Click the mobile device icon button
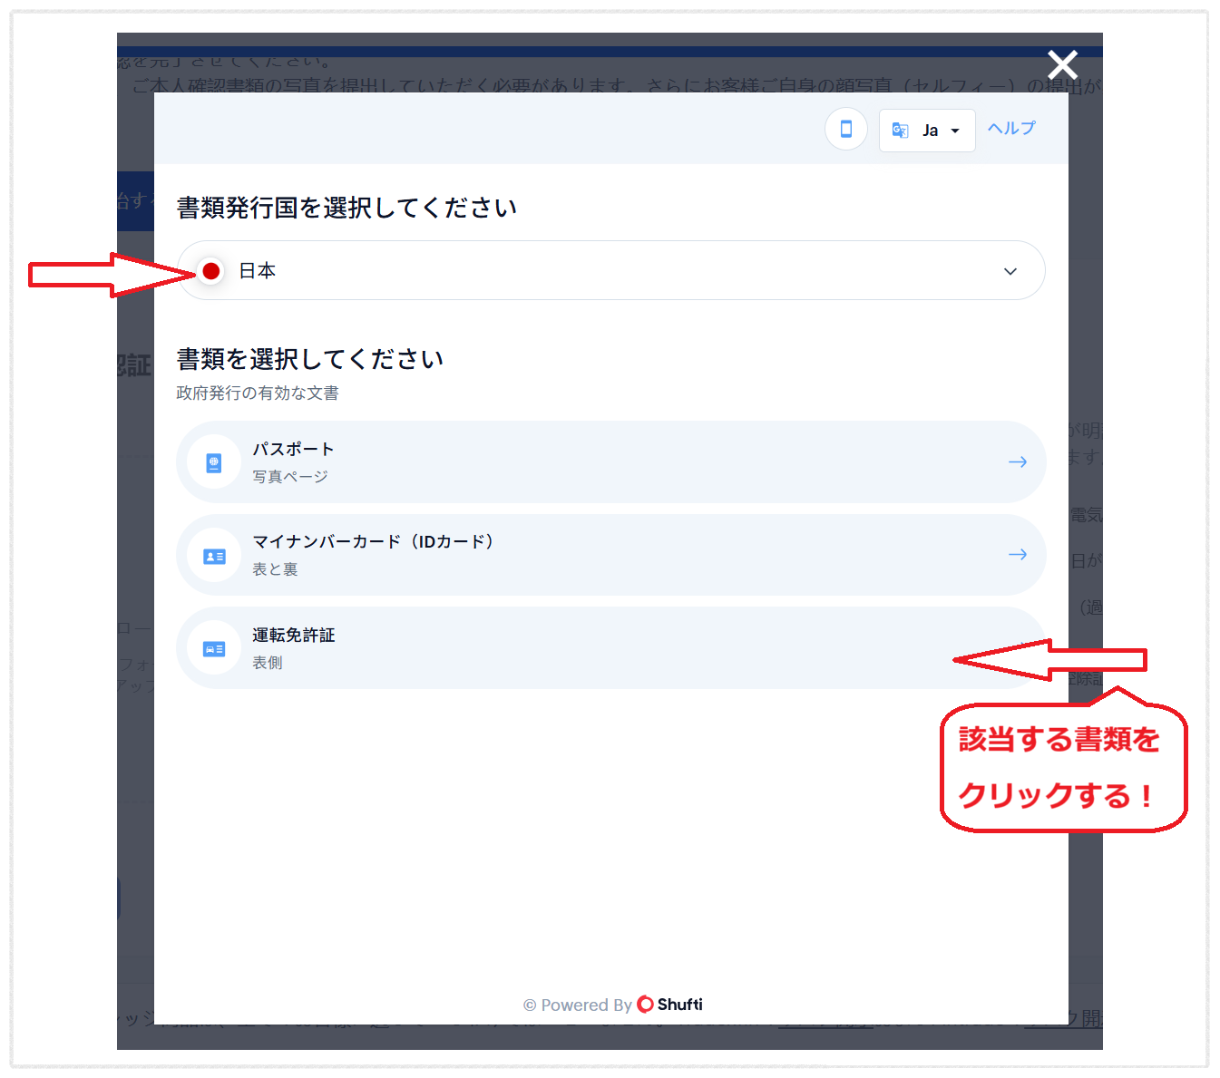This screenshot has width=1220, height=1078. click(x=845, y=130)
